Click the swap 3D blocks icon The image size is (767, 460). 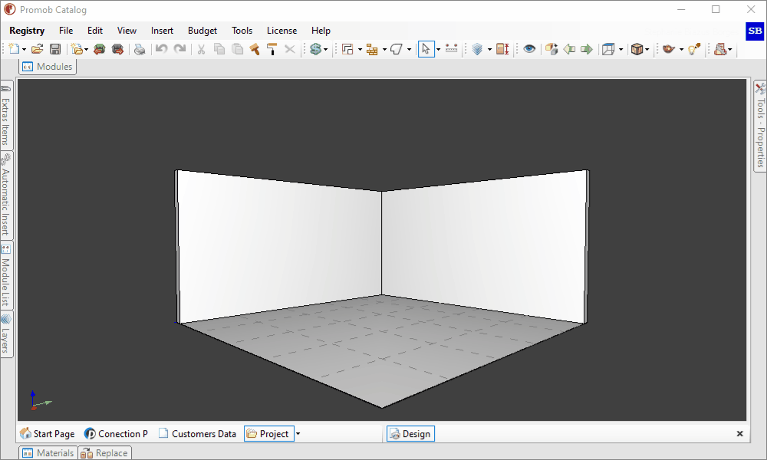(551, 49)
